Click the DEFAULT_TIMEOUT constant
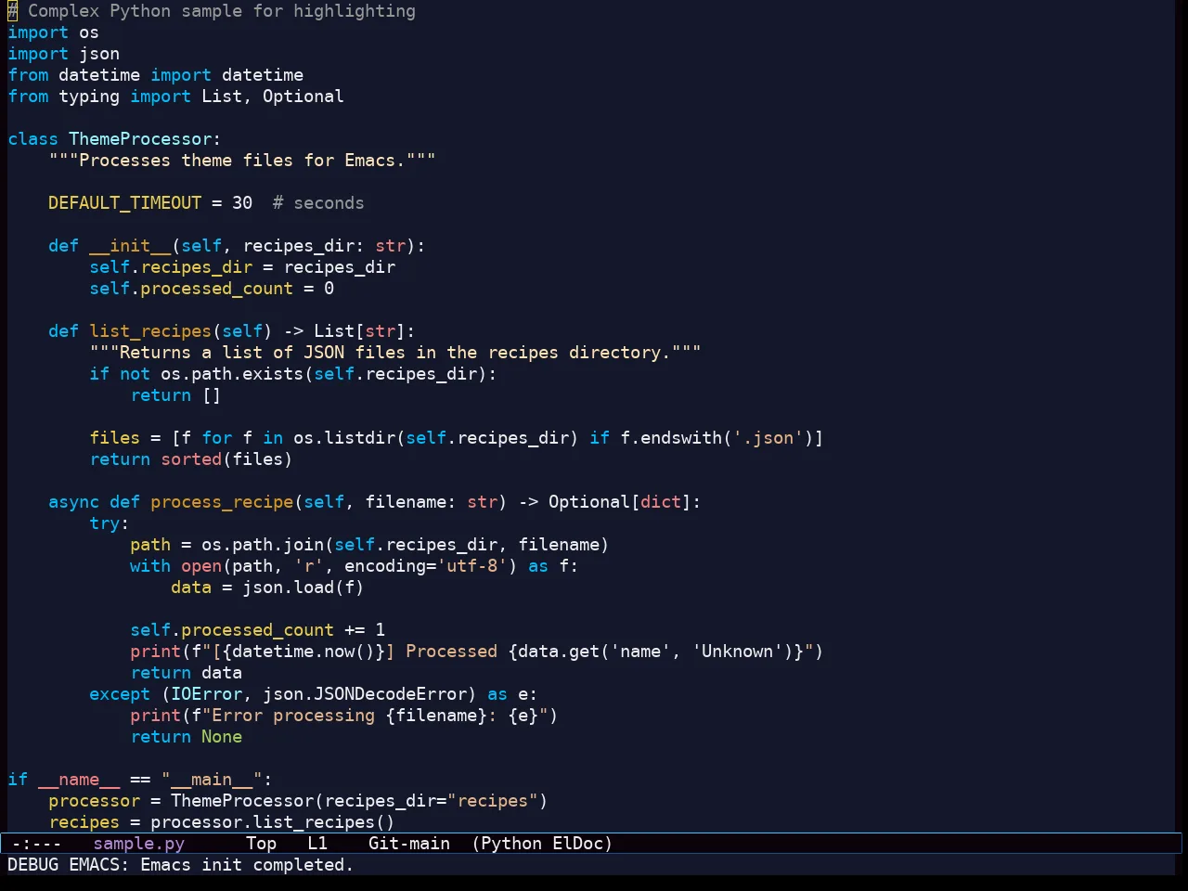The image size is (1188, 891). pos(124,203)
